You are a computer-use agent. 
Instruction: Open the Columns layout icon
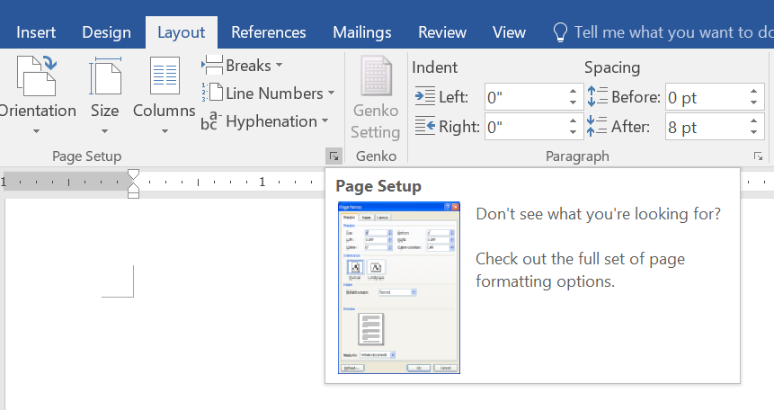pyautogui.click(x=164, y=78)
